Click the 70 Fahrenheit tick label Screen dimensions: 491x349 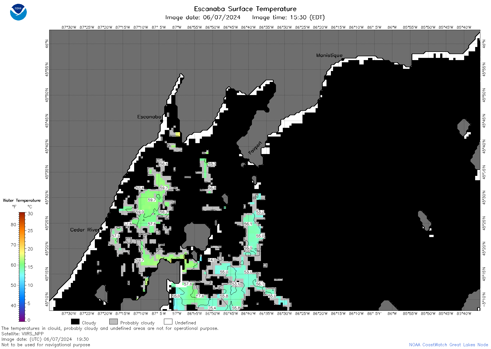[x=13, y=245]
